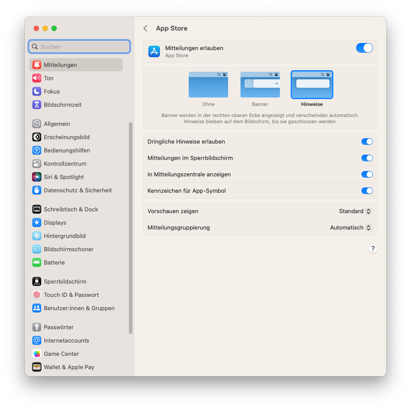Screen dimensions: 411x409
Task: Select the Bedienungshilfen accessibility icon
Action: pyautogui.click(x=37, y=151)
